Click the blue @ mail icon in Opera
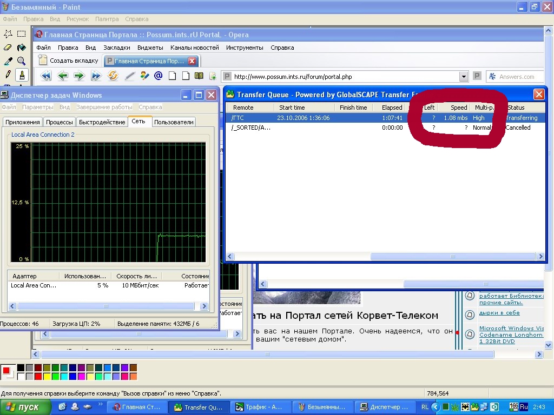 tap(159, 76)
